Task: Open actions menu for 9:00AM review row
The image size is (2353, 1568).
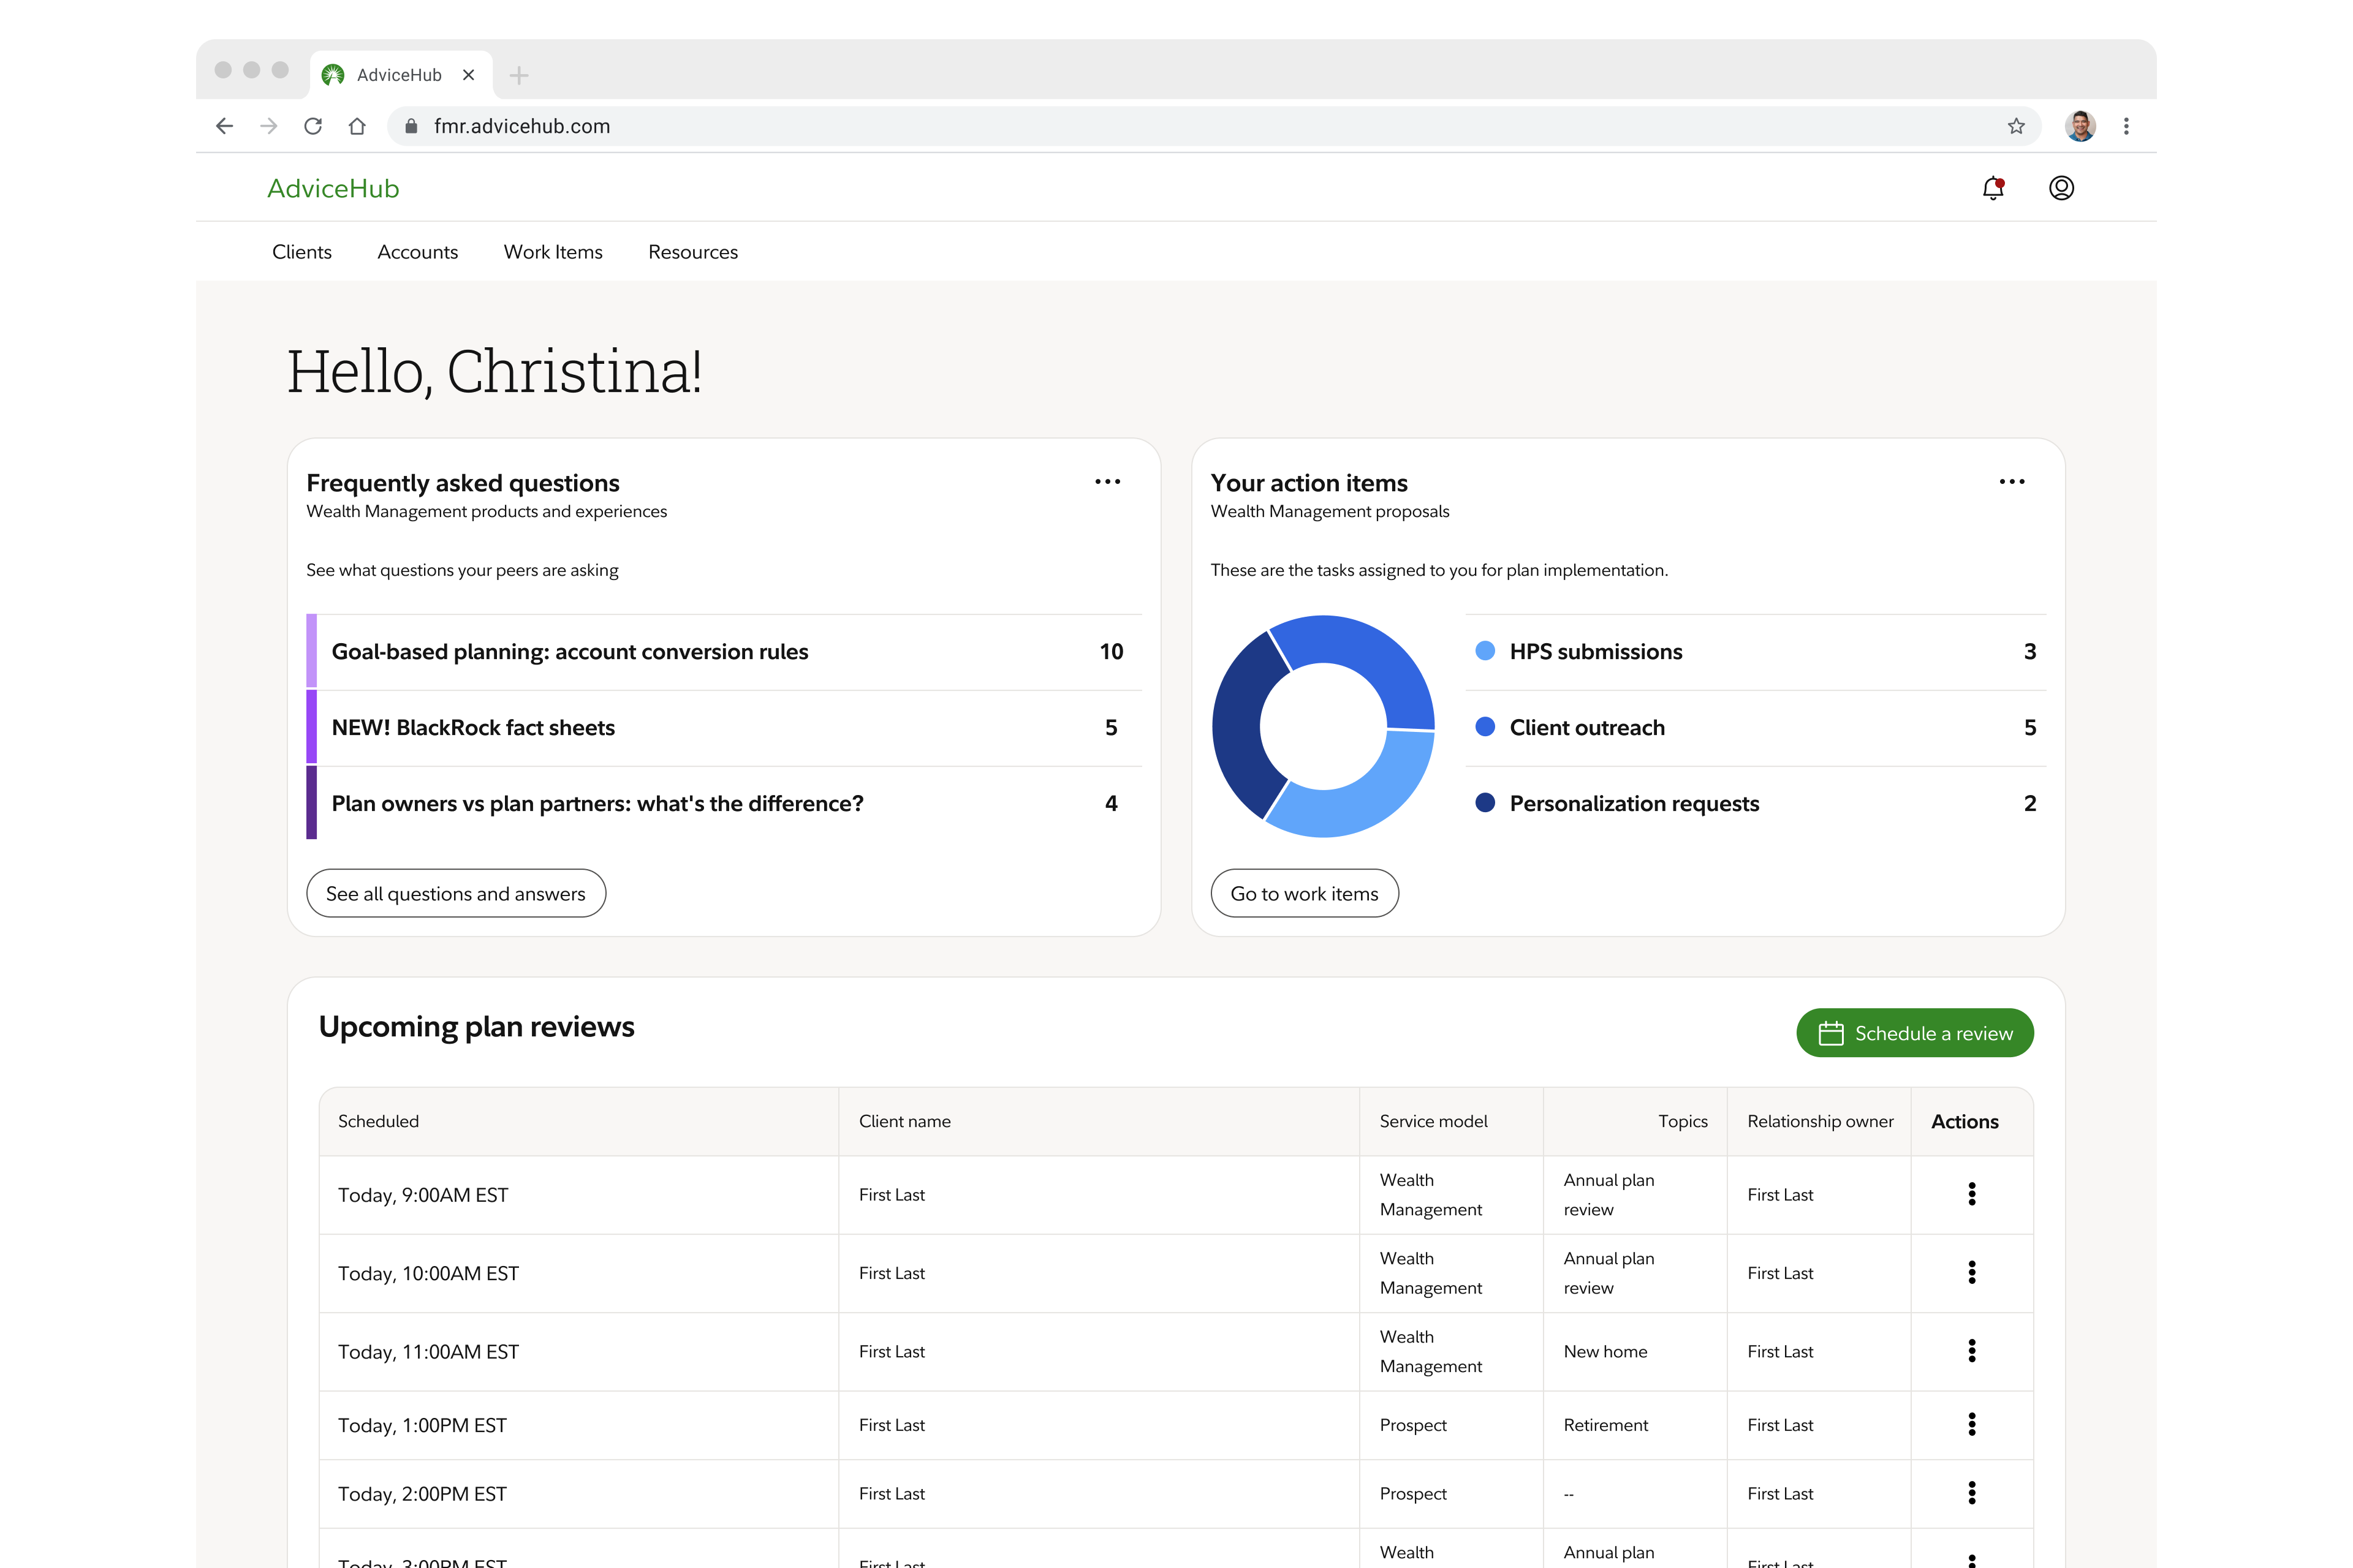Action: click(1971, 1194)
